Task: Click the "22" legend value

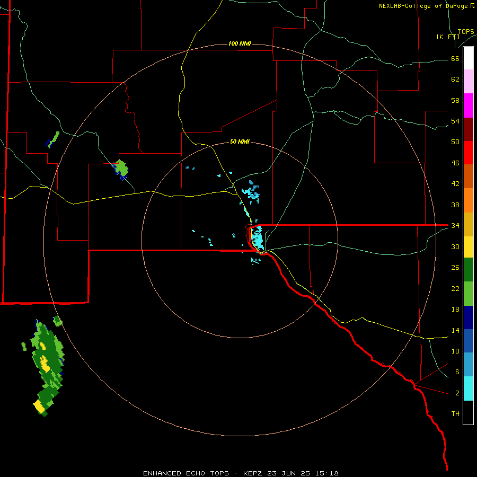Action: coord(455,288)
